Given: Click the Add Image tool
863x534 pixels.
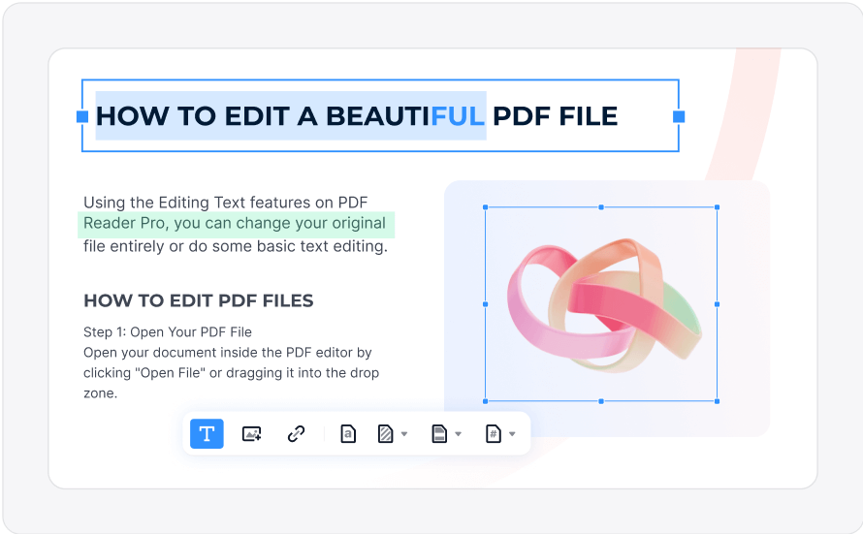Looking at the screenshot, I should (252, 434).
